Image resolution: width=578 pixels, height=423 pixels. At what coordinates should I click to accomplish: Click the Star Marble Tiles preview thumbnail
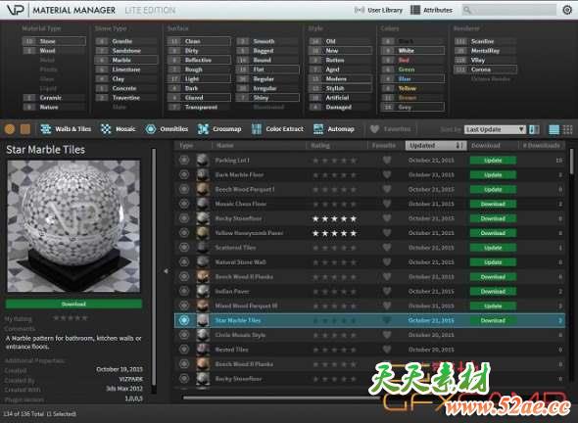(x=73, y=226)
